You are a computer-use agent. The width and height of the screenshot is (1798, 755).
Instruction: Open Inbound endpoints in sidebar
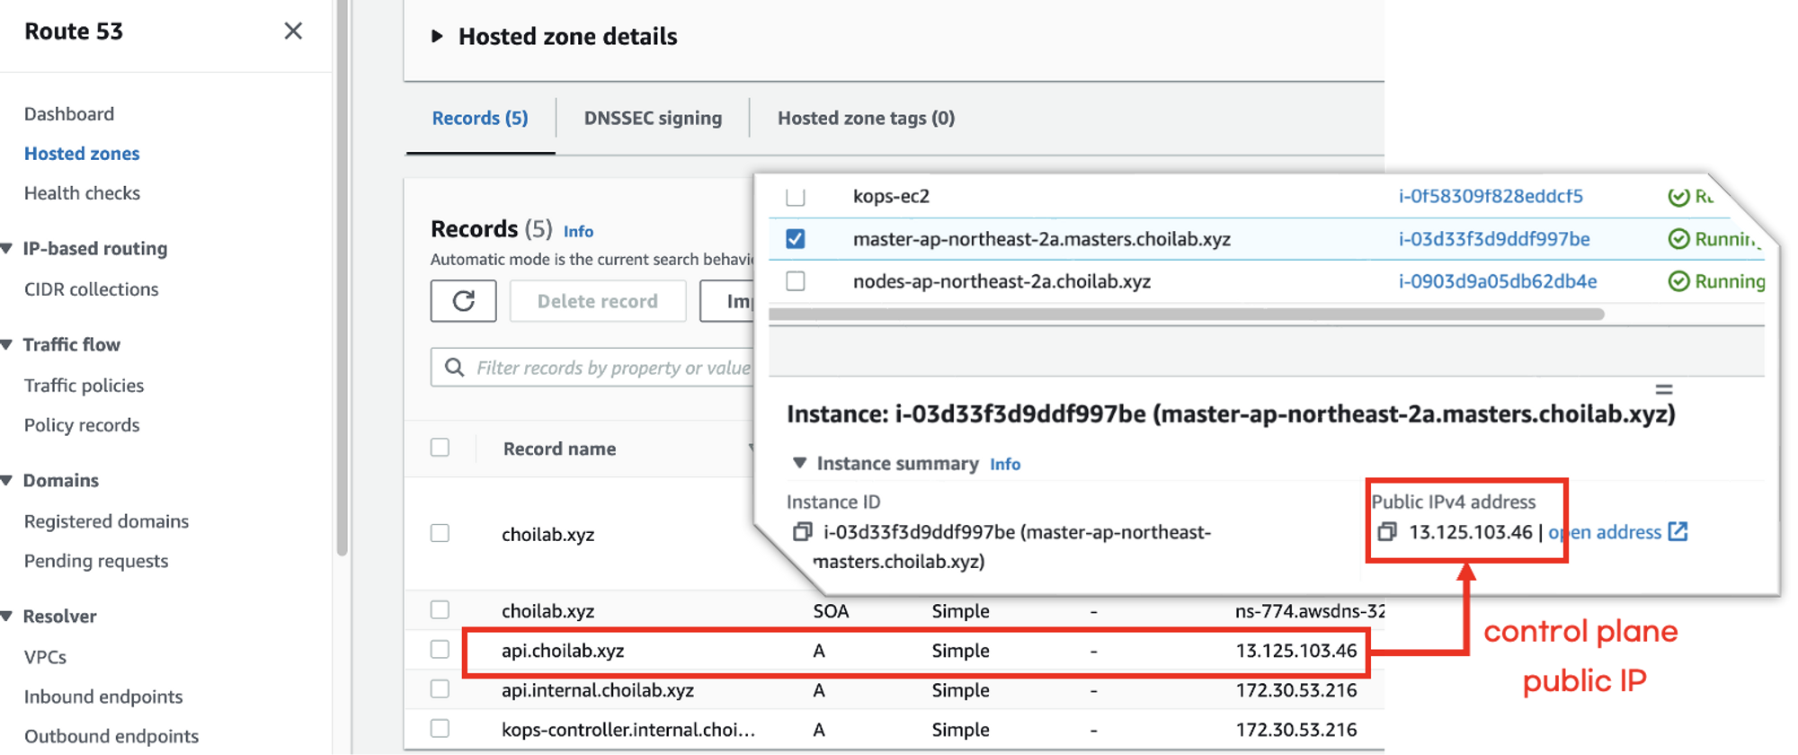click(103, 697)
